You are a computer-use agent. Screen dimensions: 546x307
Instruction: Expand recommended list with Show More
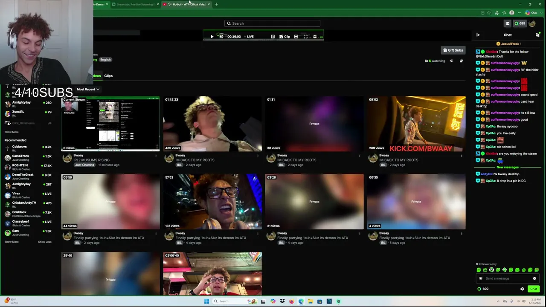click(x=12, y=242)
